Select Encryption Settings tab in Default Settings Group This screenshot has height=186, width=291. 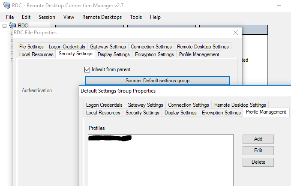coord(221,113)
